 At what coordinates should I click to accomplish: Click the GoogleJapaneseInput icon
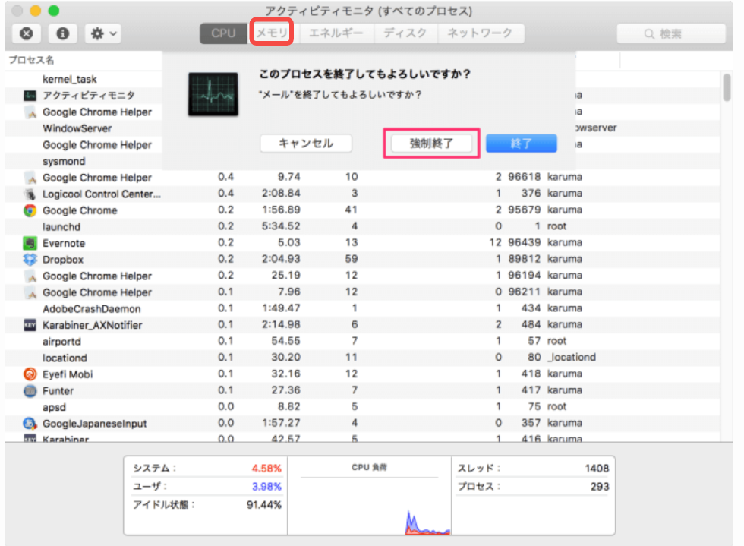(30, 424)
